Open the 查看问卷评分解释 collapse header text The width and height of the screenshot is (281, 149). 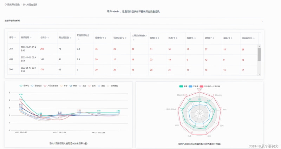[12, 21]
